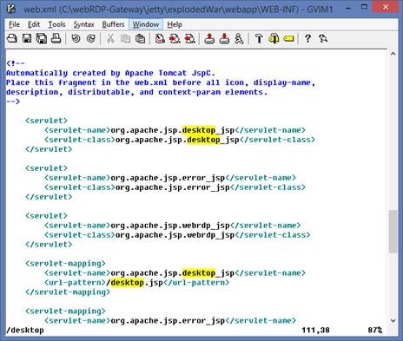This screenshot has width=403, height=341.
Task: Click the 'Place this fragment in the web.xml' line
Action: coord(161,82)
